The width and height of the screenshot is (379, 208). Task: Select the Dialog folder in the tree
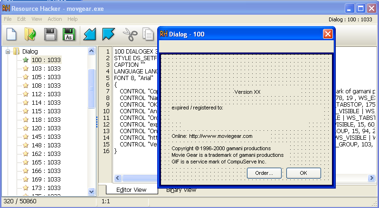[x=30, y=52]
